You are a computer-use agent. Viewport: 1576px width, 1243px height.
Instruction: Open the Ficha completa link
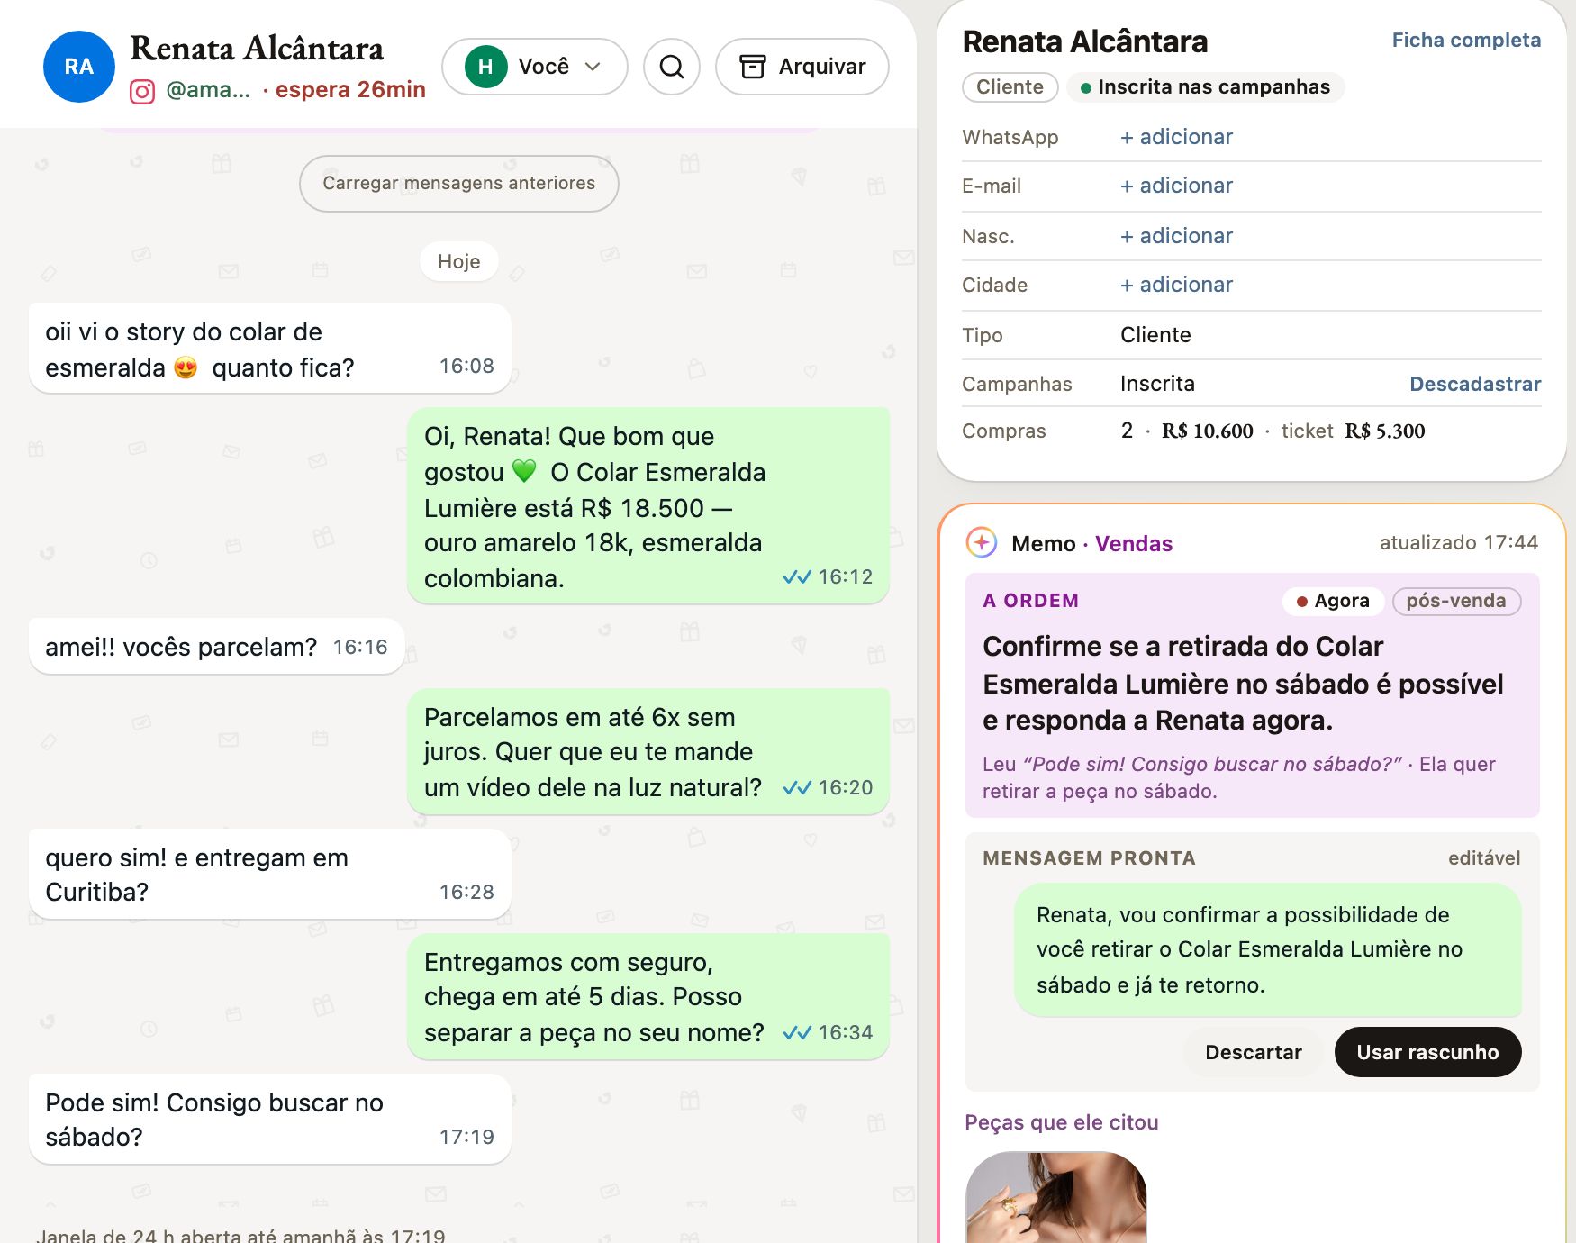click(x=1466, y=41)
